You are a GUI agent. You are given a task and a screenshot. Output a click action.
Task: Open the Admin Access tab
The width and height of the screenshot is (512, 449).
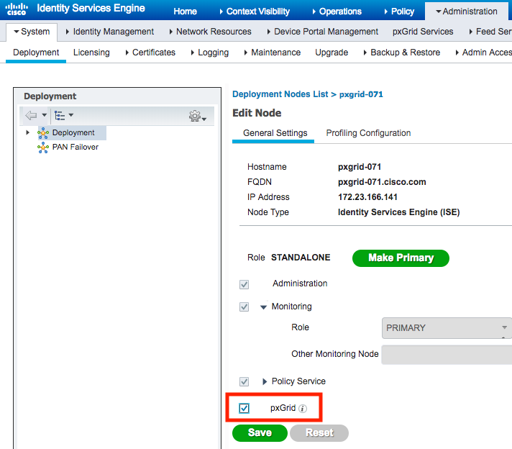[x=483, y=53]
